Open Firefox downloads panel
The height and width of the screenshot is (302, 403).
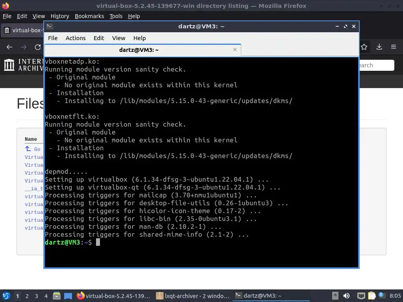(x=379, y=47)
